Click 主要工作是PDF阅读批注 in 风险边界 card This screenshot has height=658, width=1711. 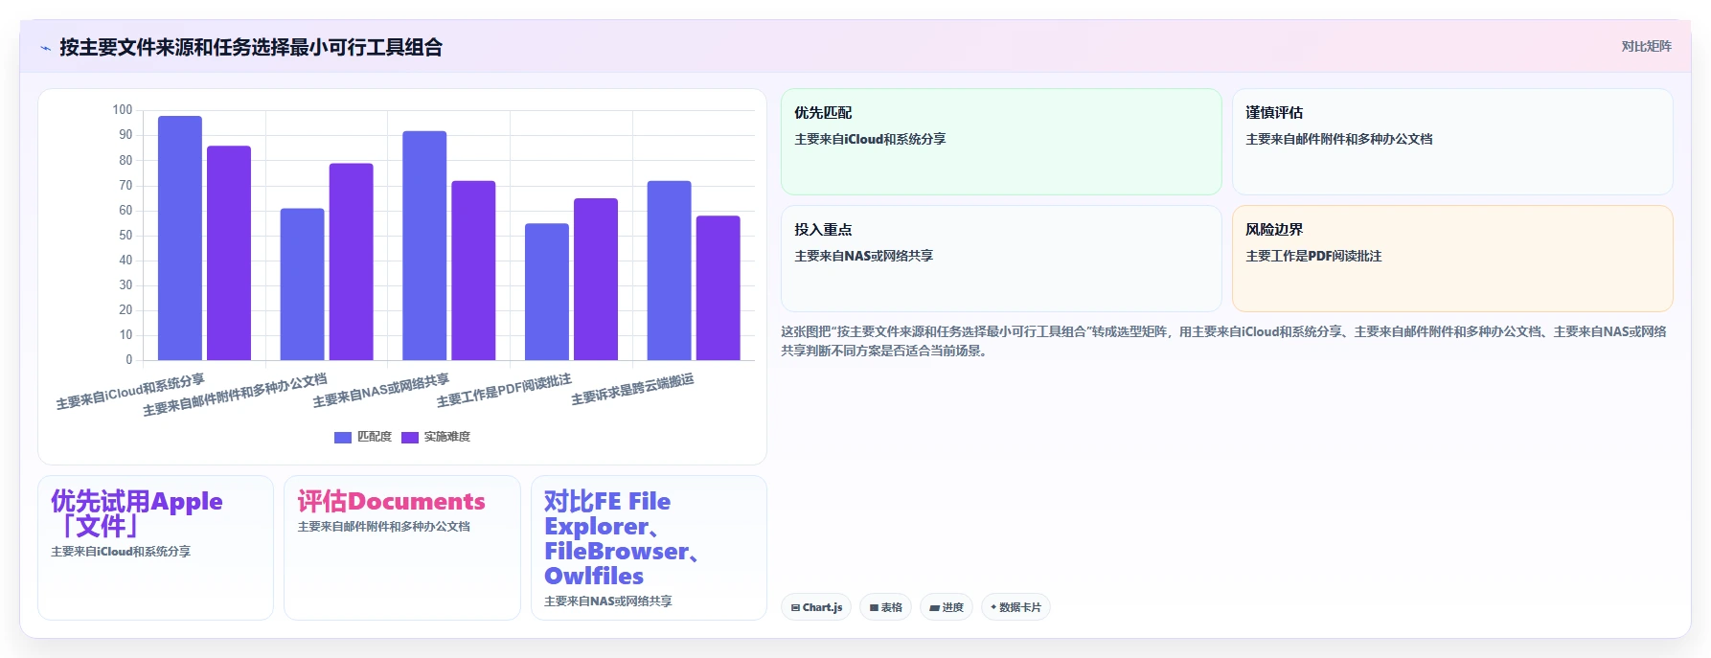tap(1313, 256)
